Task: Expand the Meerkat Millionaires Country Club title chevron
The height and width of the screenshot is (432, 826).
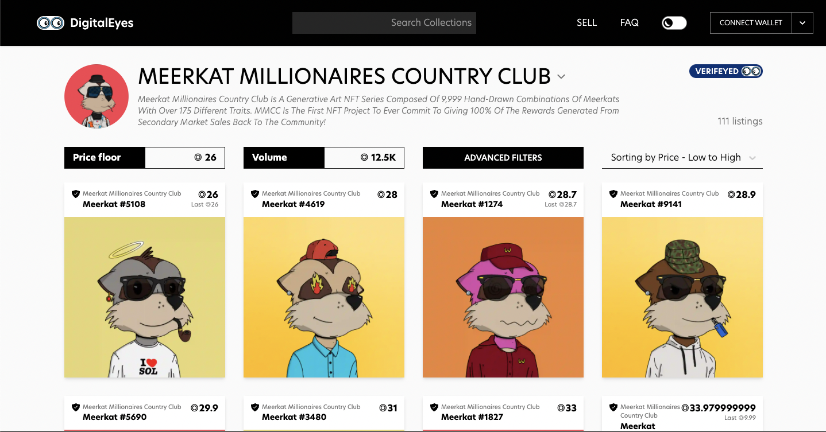Action: [561, 76]
